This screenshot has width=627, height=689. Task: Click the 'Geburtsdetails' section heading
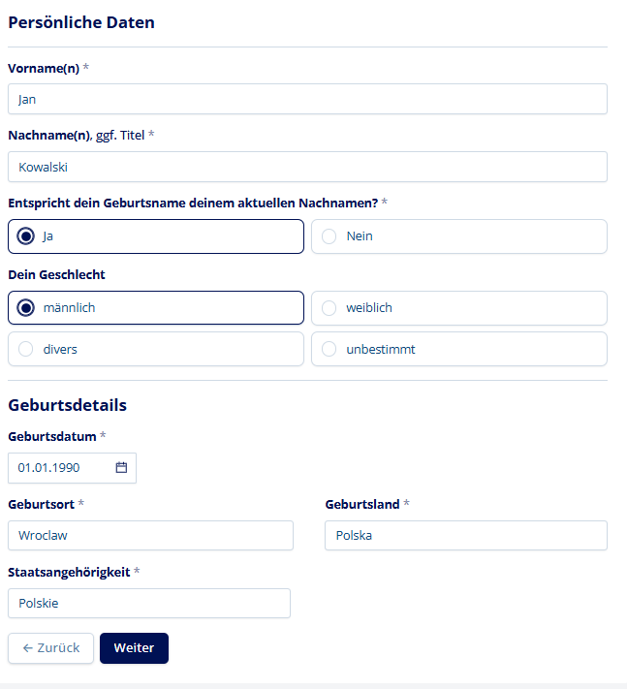click(68, 405)
